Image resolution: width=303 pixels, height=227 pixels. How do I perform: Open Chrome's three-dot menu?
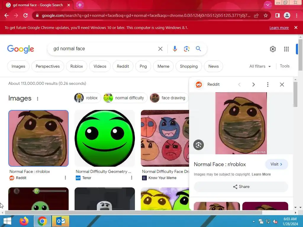(x=296, y=15)
